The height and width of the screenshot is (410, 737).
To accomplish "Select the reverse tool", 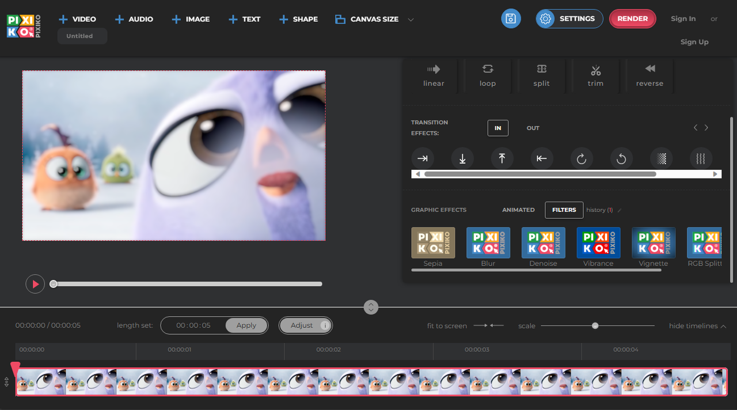I will pos(649,75).
